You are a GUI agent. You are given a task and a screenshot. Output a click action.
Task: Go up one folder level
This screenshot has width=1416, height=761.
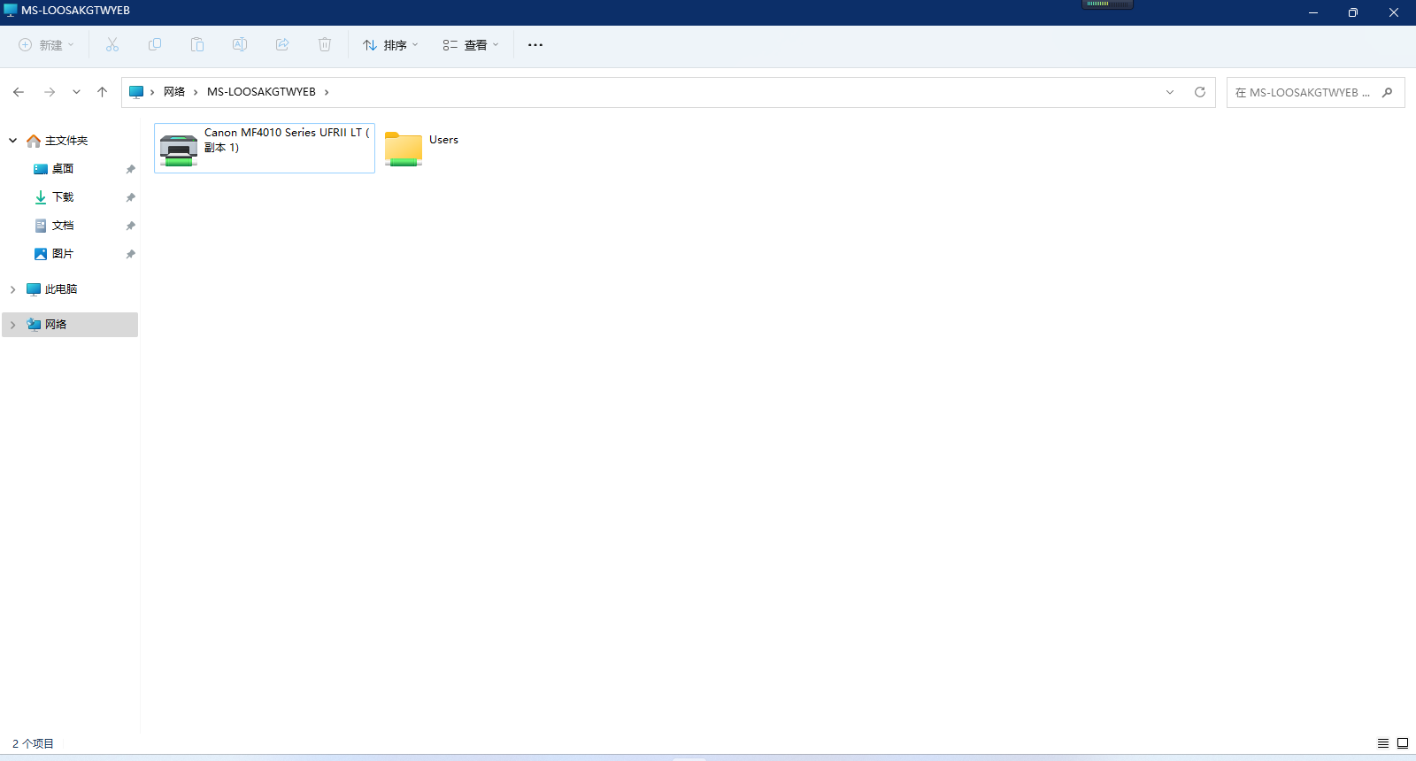103,92
